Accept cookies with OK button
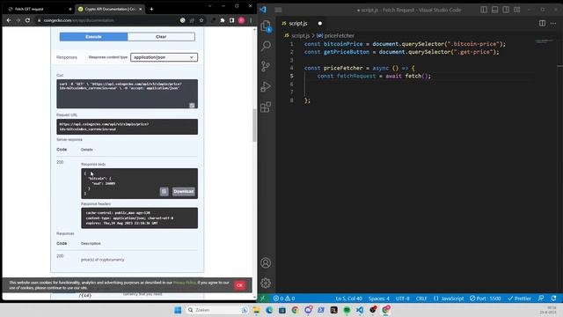The height and width of the screenshot is (317, 563). point(240,285)
